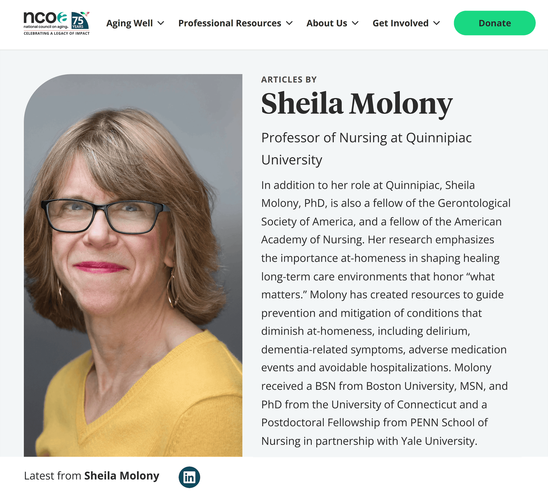
Task: Open the Get Involved chevron arrow
Action: click(x=436, y=23)
